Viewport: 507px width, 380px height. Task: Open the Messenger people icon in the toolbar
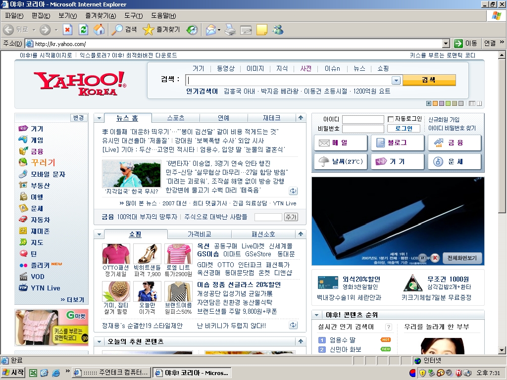278,30
